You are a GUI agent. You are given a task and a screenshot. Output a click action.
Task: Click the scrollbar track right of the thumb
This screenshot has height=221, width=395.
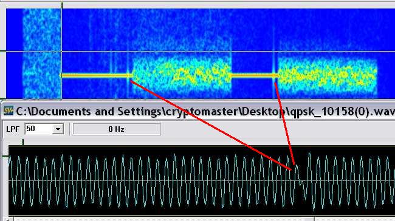[x=354, y=219]
